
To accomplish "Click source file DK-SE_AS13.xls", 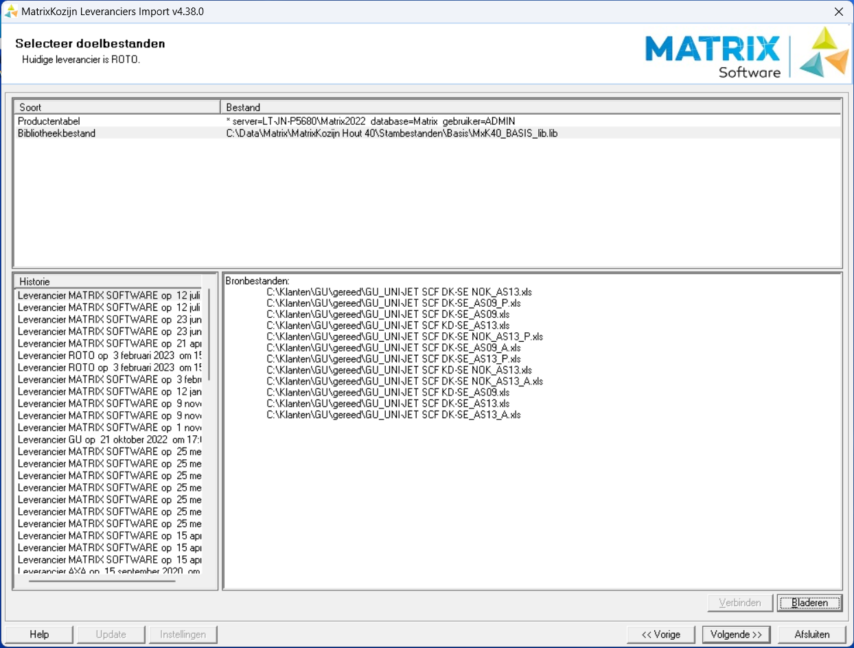I will (388, 403).
